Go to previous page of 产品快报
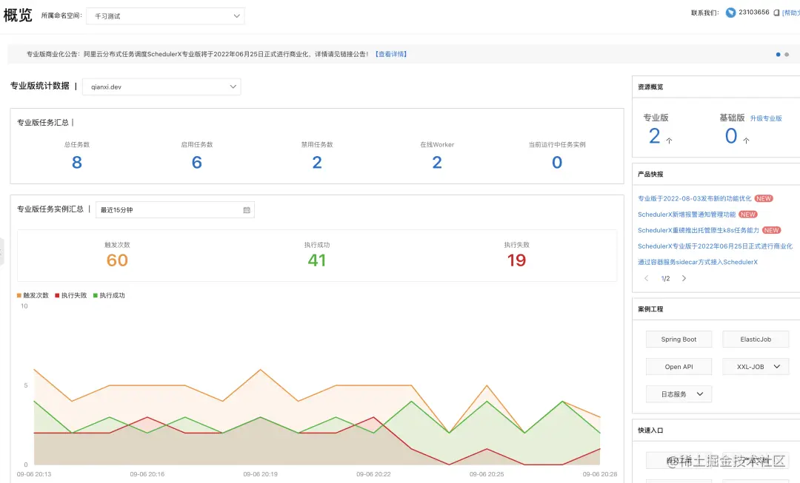This screenshot has width=800, height=483. pos(647,278)
